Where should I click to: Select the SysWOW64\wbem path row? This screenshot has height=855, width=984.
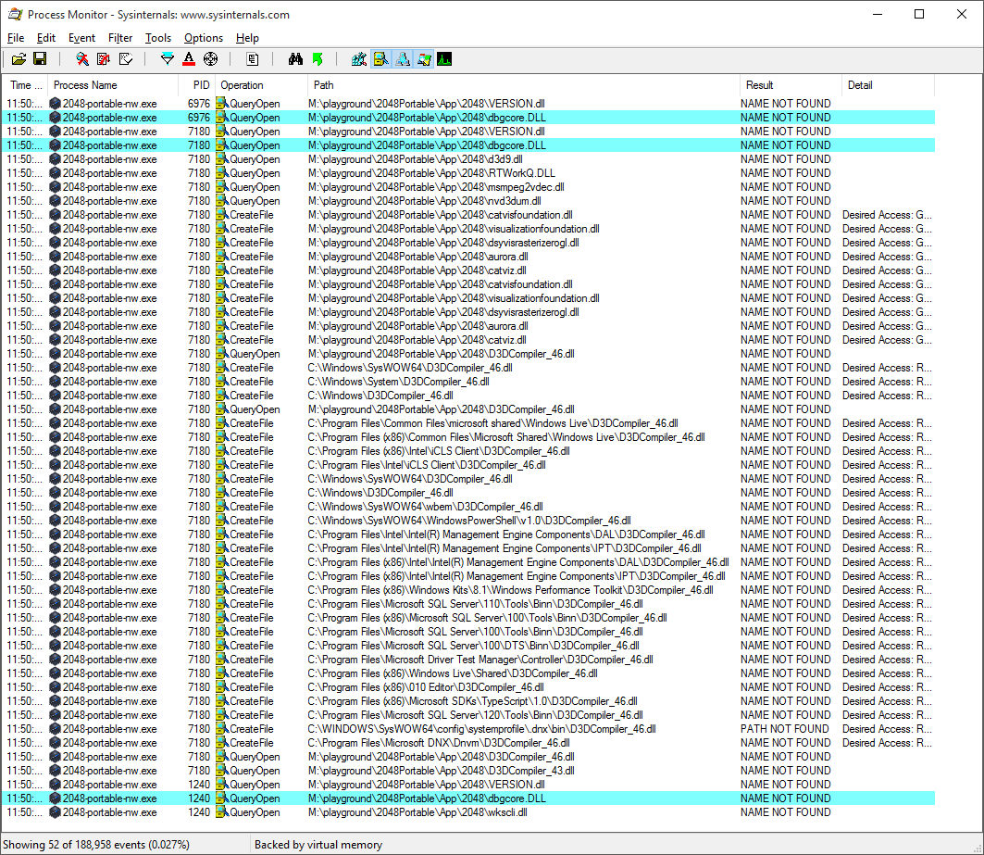point(426,507)
